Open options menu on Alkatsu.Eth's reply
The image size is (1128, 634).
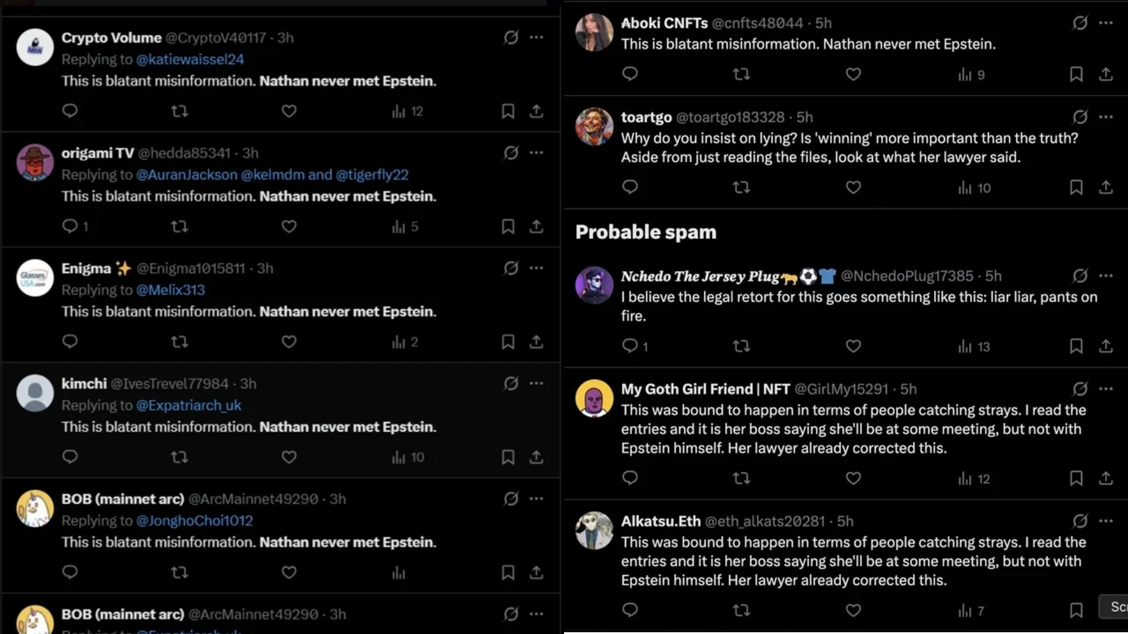[x=1107, y=521]
